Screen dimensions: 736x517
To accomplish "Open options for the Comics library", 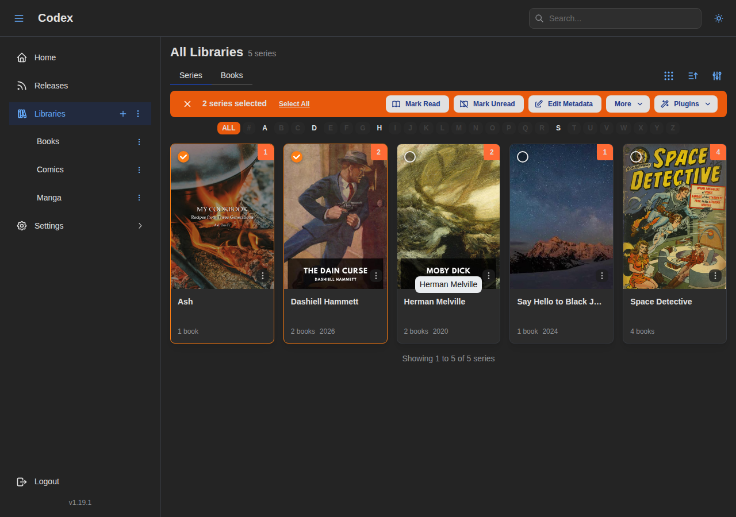I will click(139, 169).
